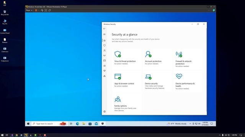Pause the virtual machine in VMware toolbar
245x137 pixels.
coord(36,10)
